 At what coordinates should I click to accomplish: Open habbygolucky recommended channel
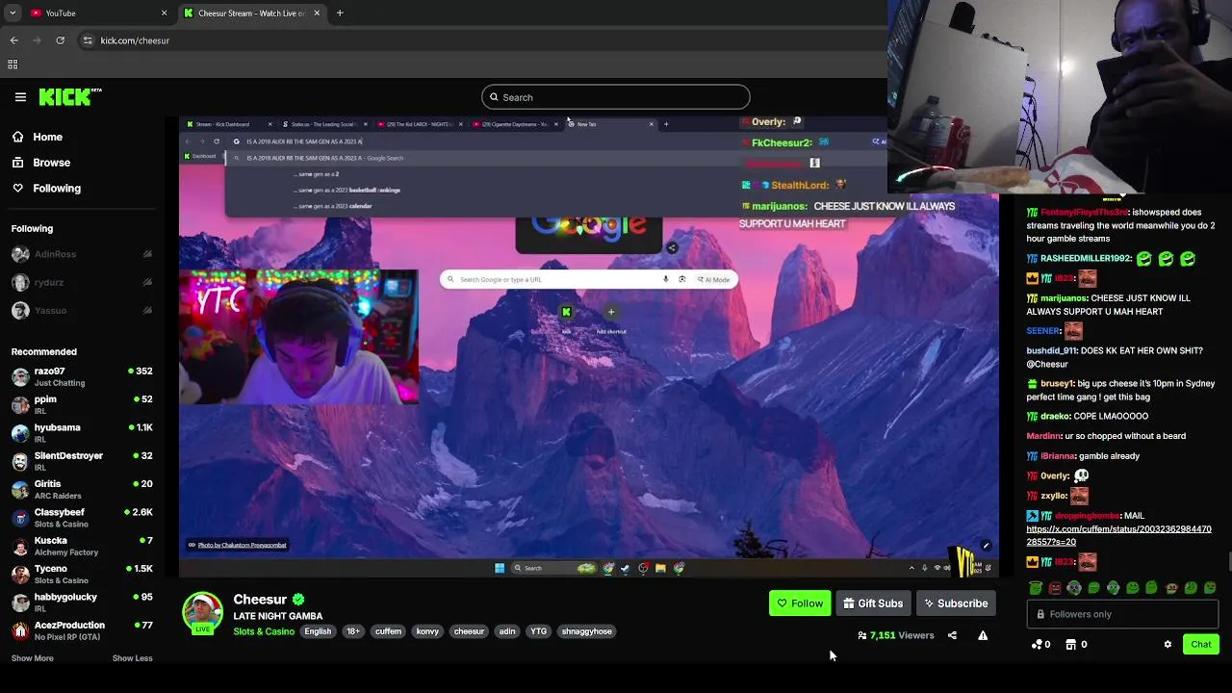click(x=82, y=602)
